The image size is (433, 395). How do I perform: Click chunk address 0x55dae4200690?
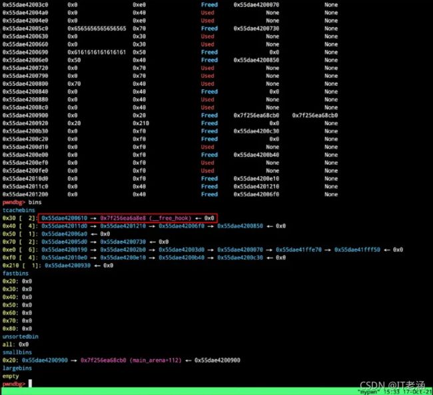click(x=25, y=52)
